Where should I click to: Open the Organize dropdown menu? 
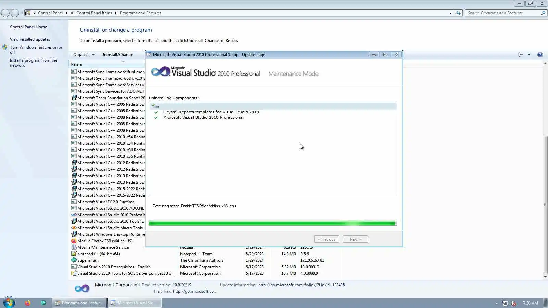click(84, 55)
